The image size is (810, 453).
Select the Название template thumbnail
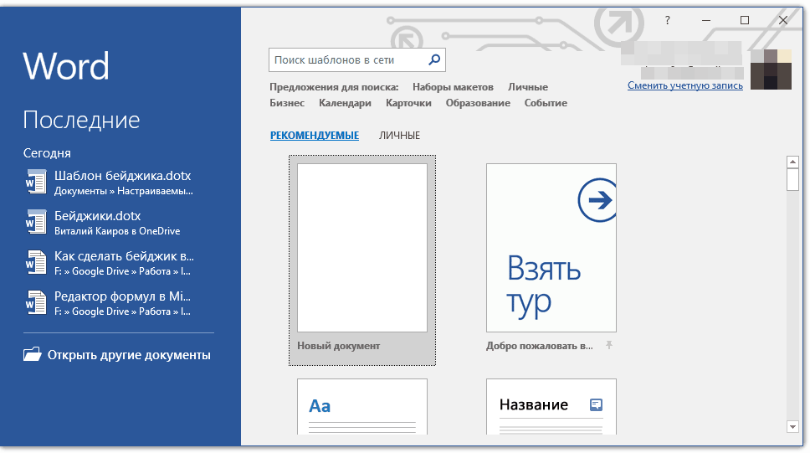(551, 406)
